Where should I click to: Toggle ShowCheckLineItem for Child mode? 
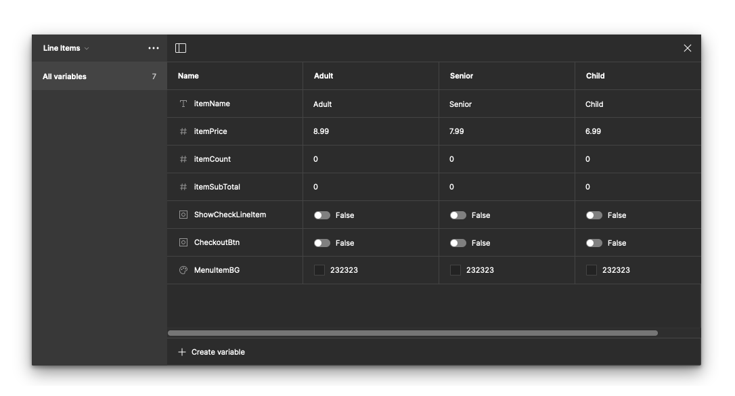tap(594, 215)
